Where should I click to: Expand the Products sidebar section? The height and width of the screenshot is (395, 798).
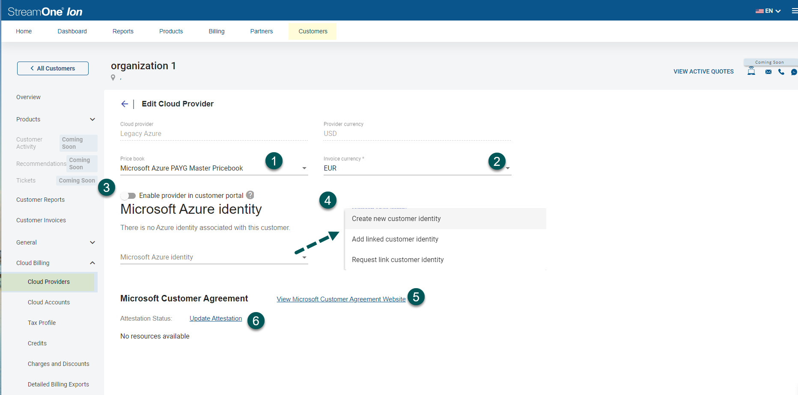(92, 119)
